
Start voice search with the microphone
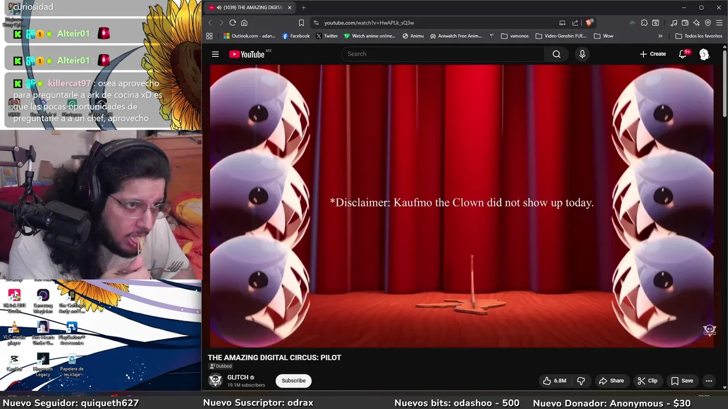click(582, 54)
